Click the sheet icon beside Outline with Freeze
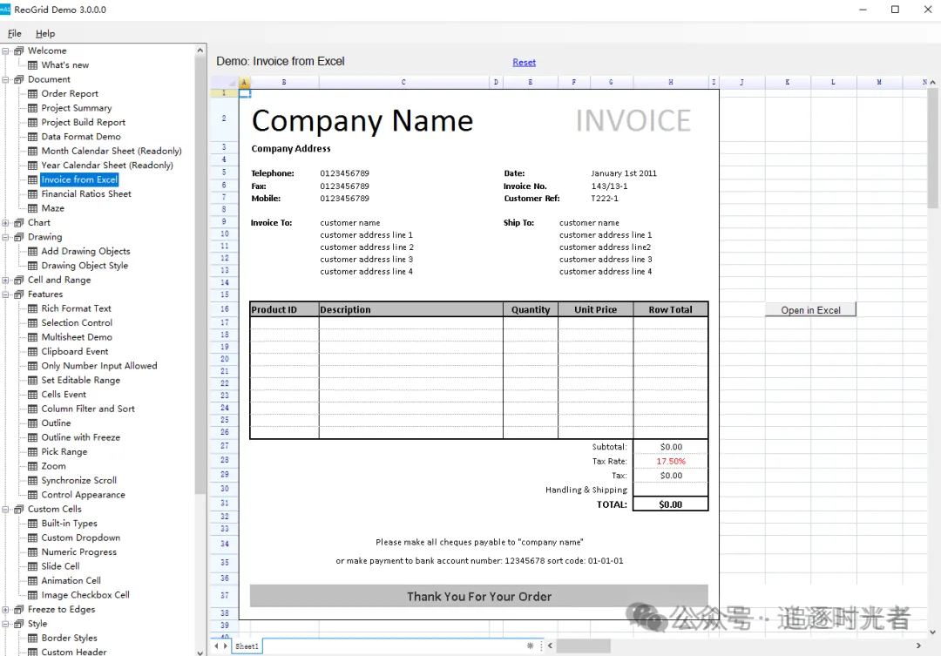 pos(33,437)
